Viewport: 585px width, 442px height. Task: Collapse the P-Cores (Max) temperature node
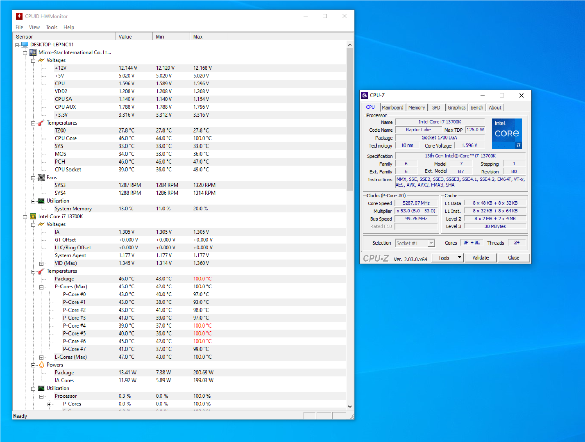tap(41, 287)
